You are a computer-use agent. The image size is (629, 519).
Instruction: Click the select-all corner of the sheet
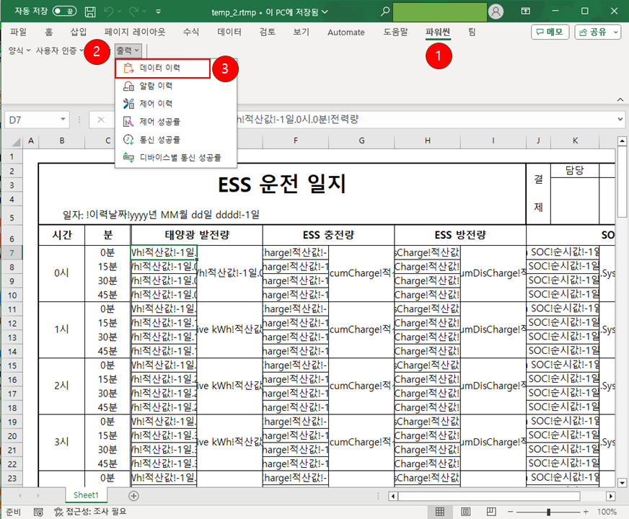16,141
